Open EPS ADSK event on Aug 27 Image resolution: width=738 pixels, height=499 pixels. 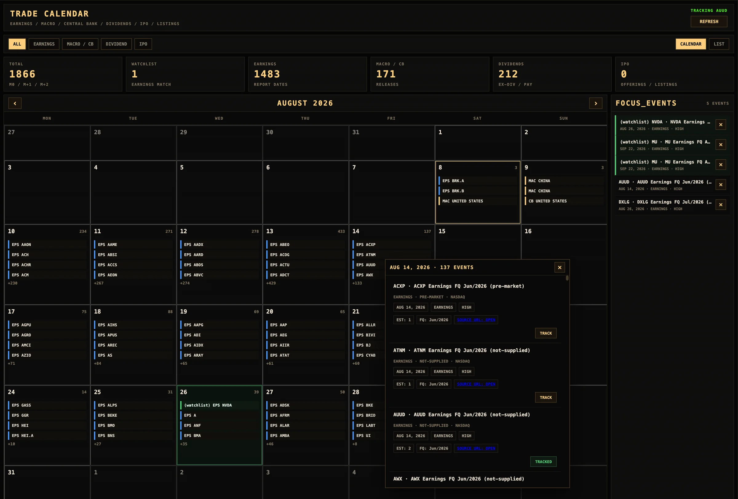tap(305, 405)
